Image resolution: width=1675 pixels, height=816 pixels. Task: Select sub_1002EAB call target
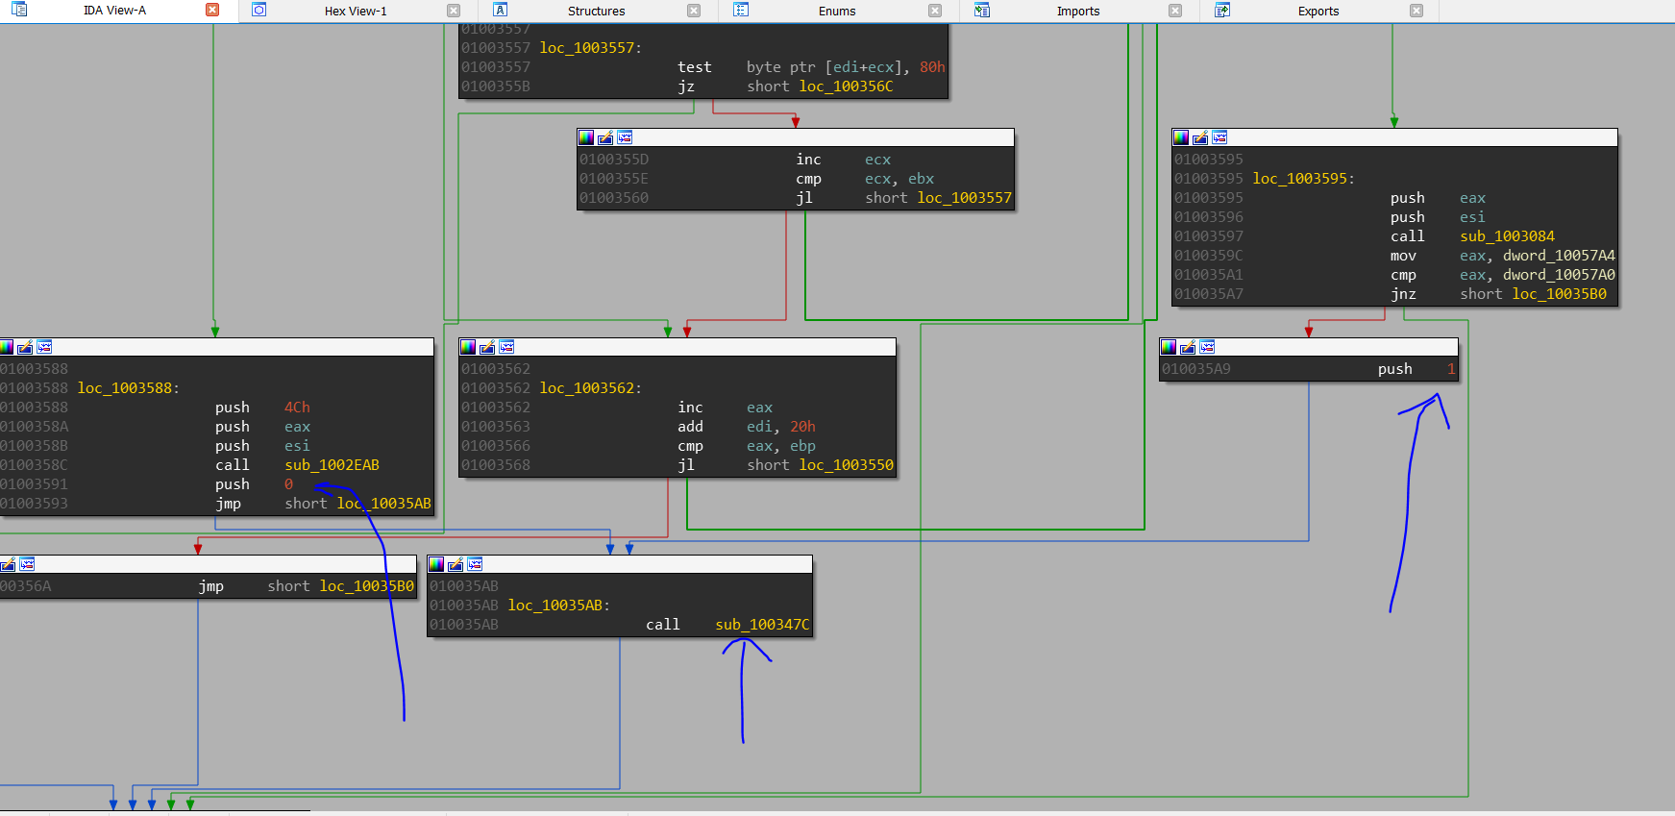click(x=332, y=465)
